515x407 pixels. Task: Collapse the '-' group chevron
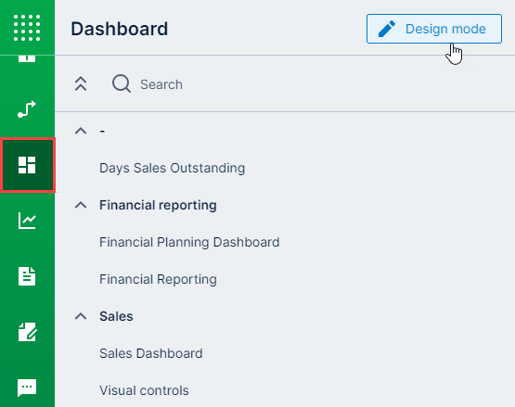(81, 131)
